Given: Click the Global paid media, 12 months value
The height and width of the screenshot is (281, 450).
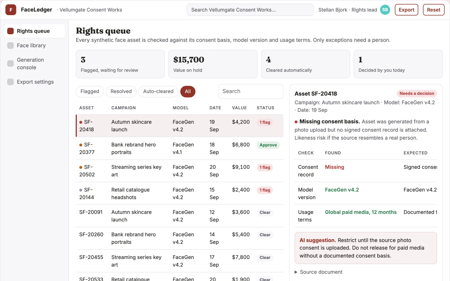Looking at the screenshot, I should (361, 212).
